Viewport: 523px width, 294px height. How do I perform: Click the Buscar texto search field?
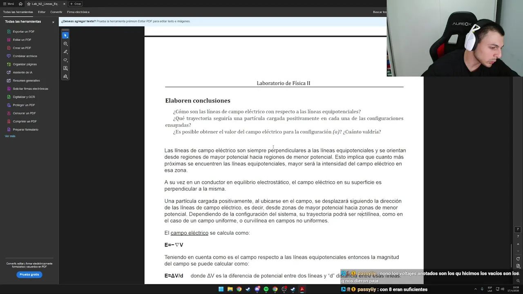(x=380, y=12)
